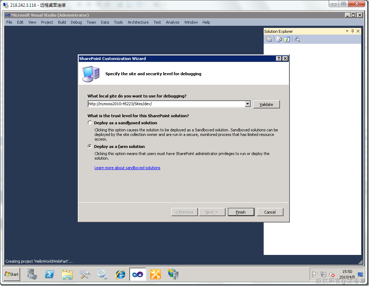Close the Solution Explorer panel
369x286 pixels.
pos(358,31)
